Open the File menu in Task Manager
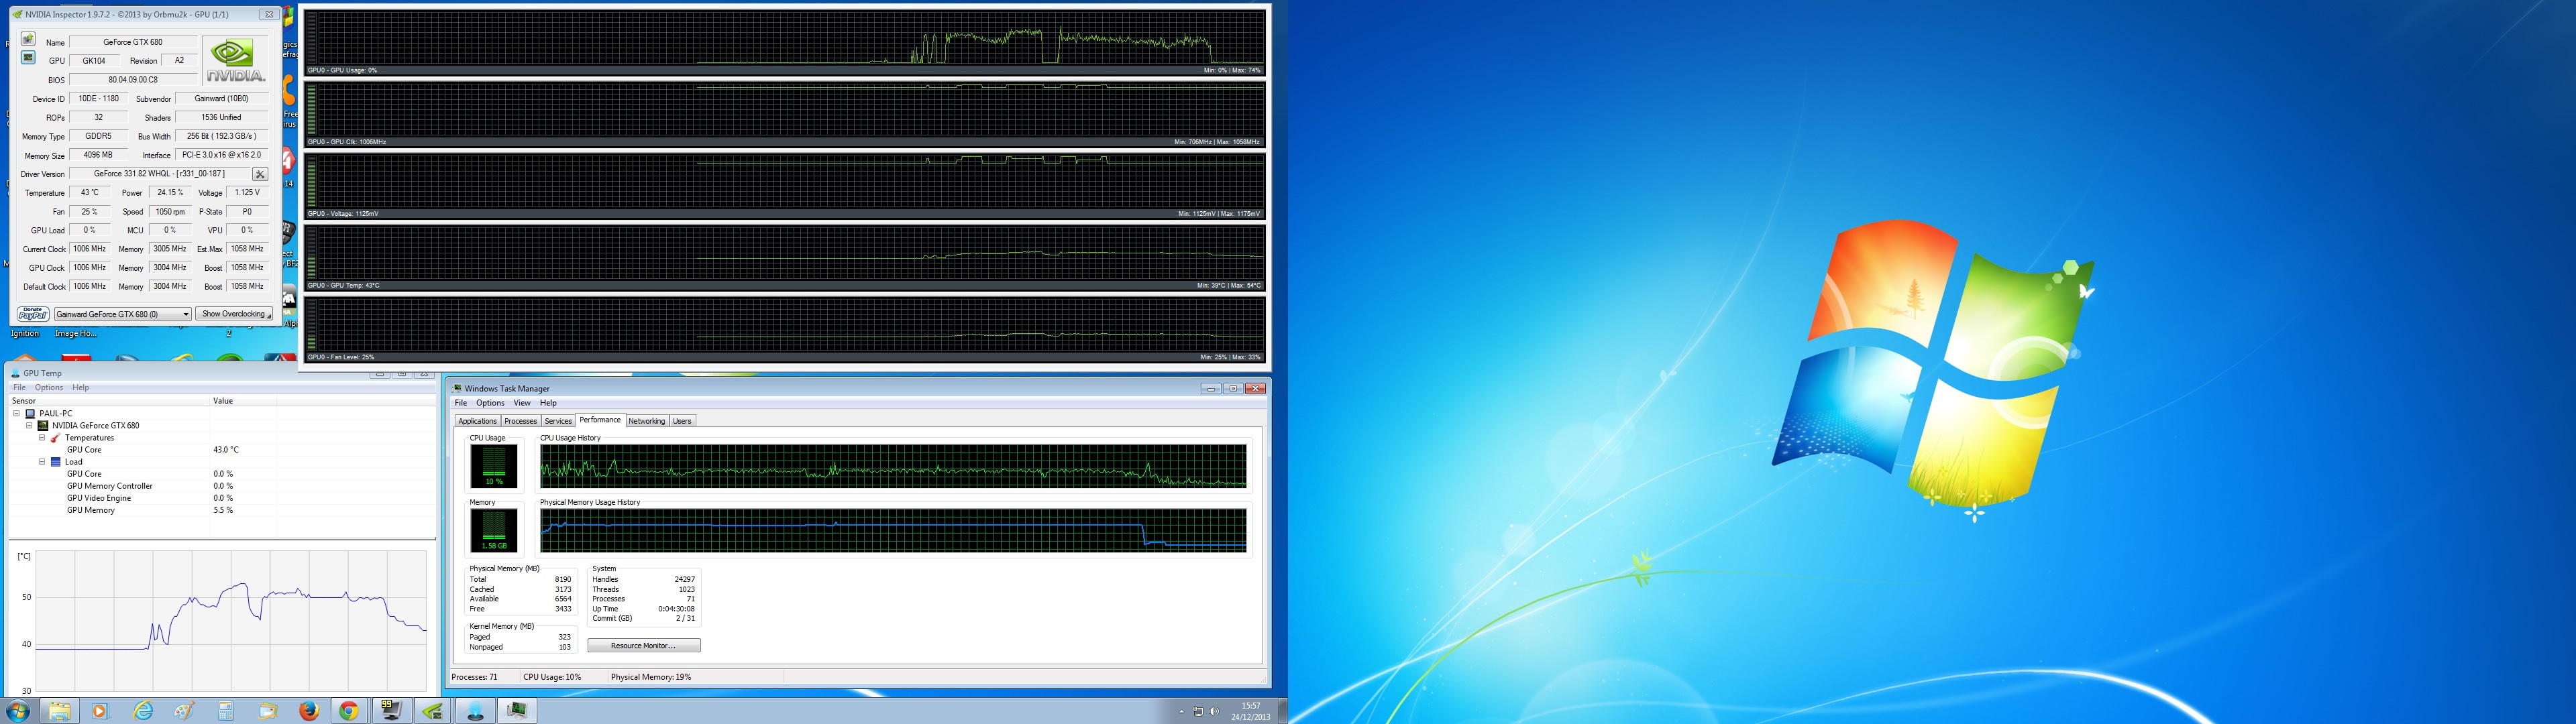The height and width of the screenshot is (724, 2576). click(461, 403)
